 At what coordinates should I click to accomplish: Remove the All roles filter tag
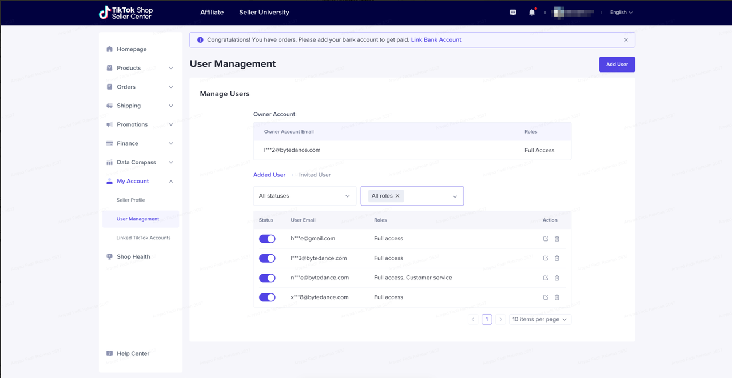coord(397,196)
